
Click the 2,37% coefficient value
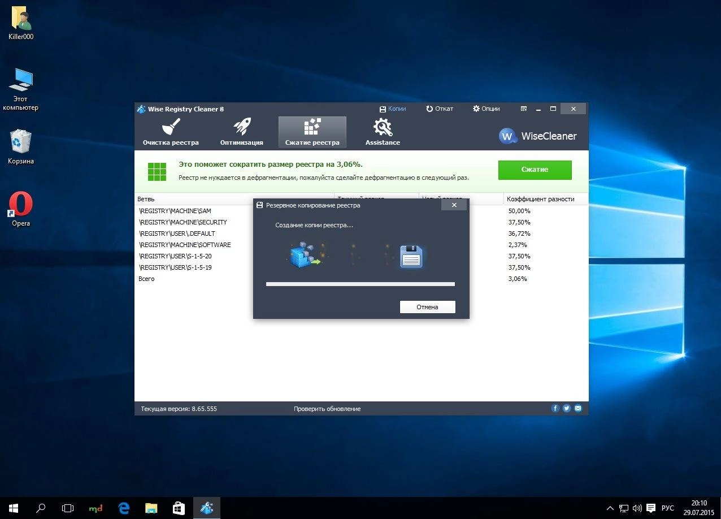click(x=518, y=245)
